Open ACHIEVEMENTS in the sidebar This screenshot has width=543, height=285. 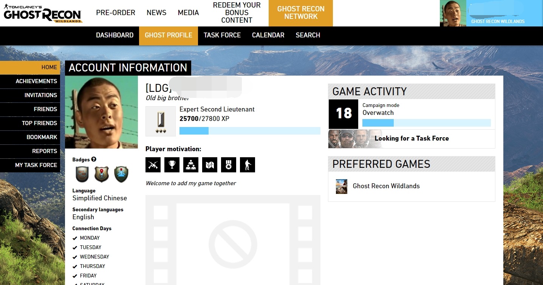(x=30, y=81)
